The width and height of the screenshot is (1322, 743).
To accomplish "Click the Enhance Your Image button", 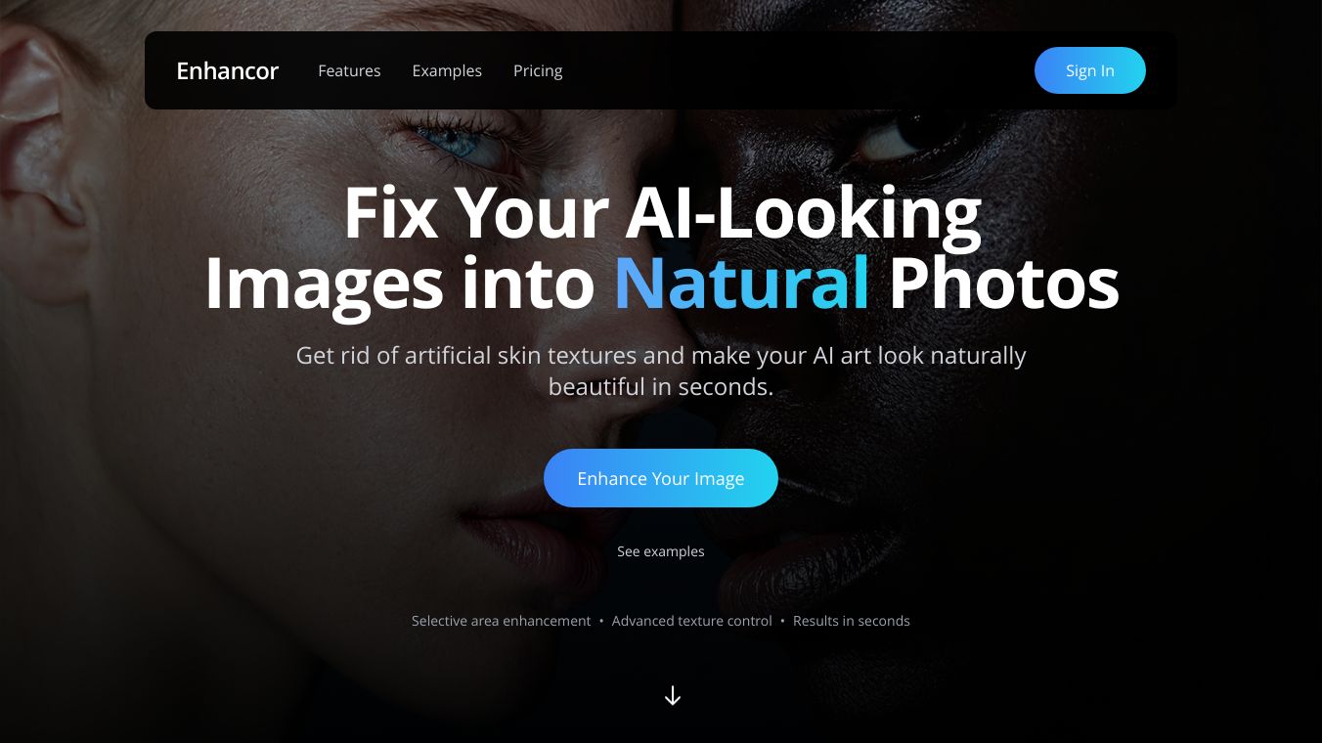I will point(661,478).
